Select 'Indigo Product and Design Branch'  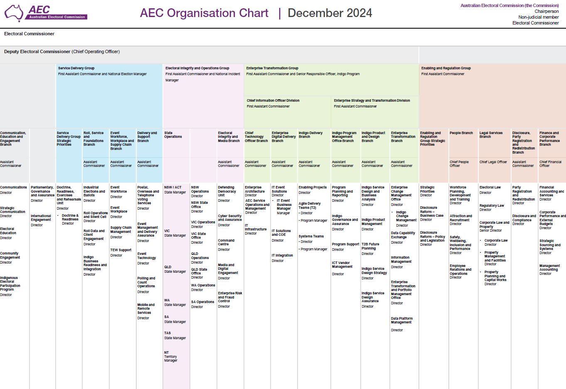click(x=373, y=137)
